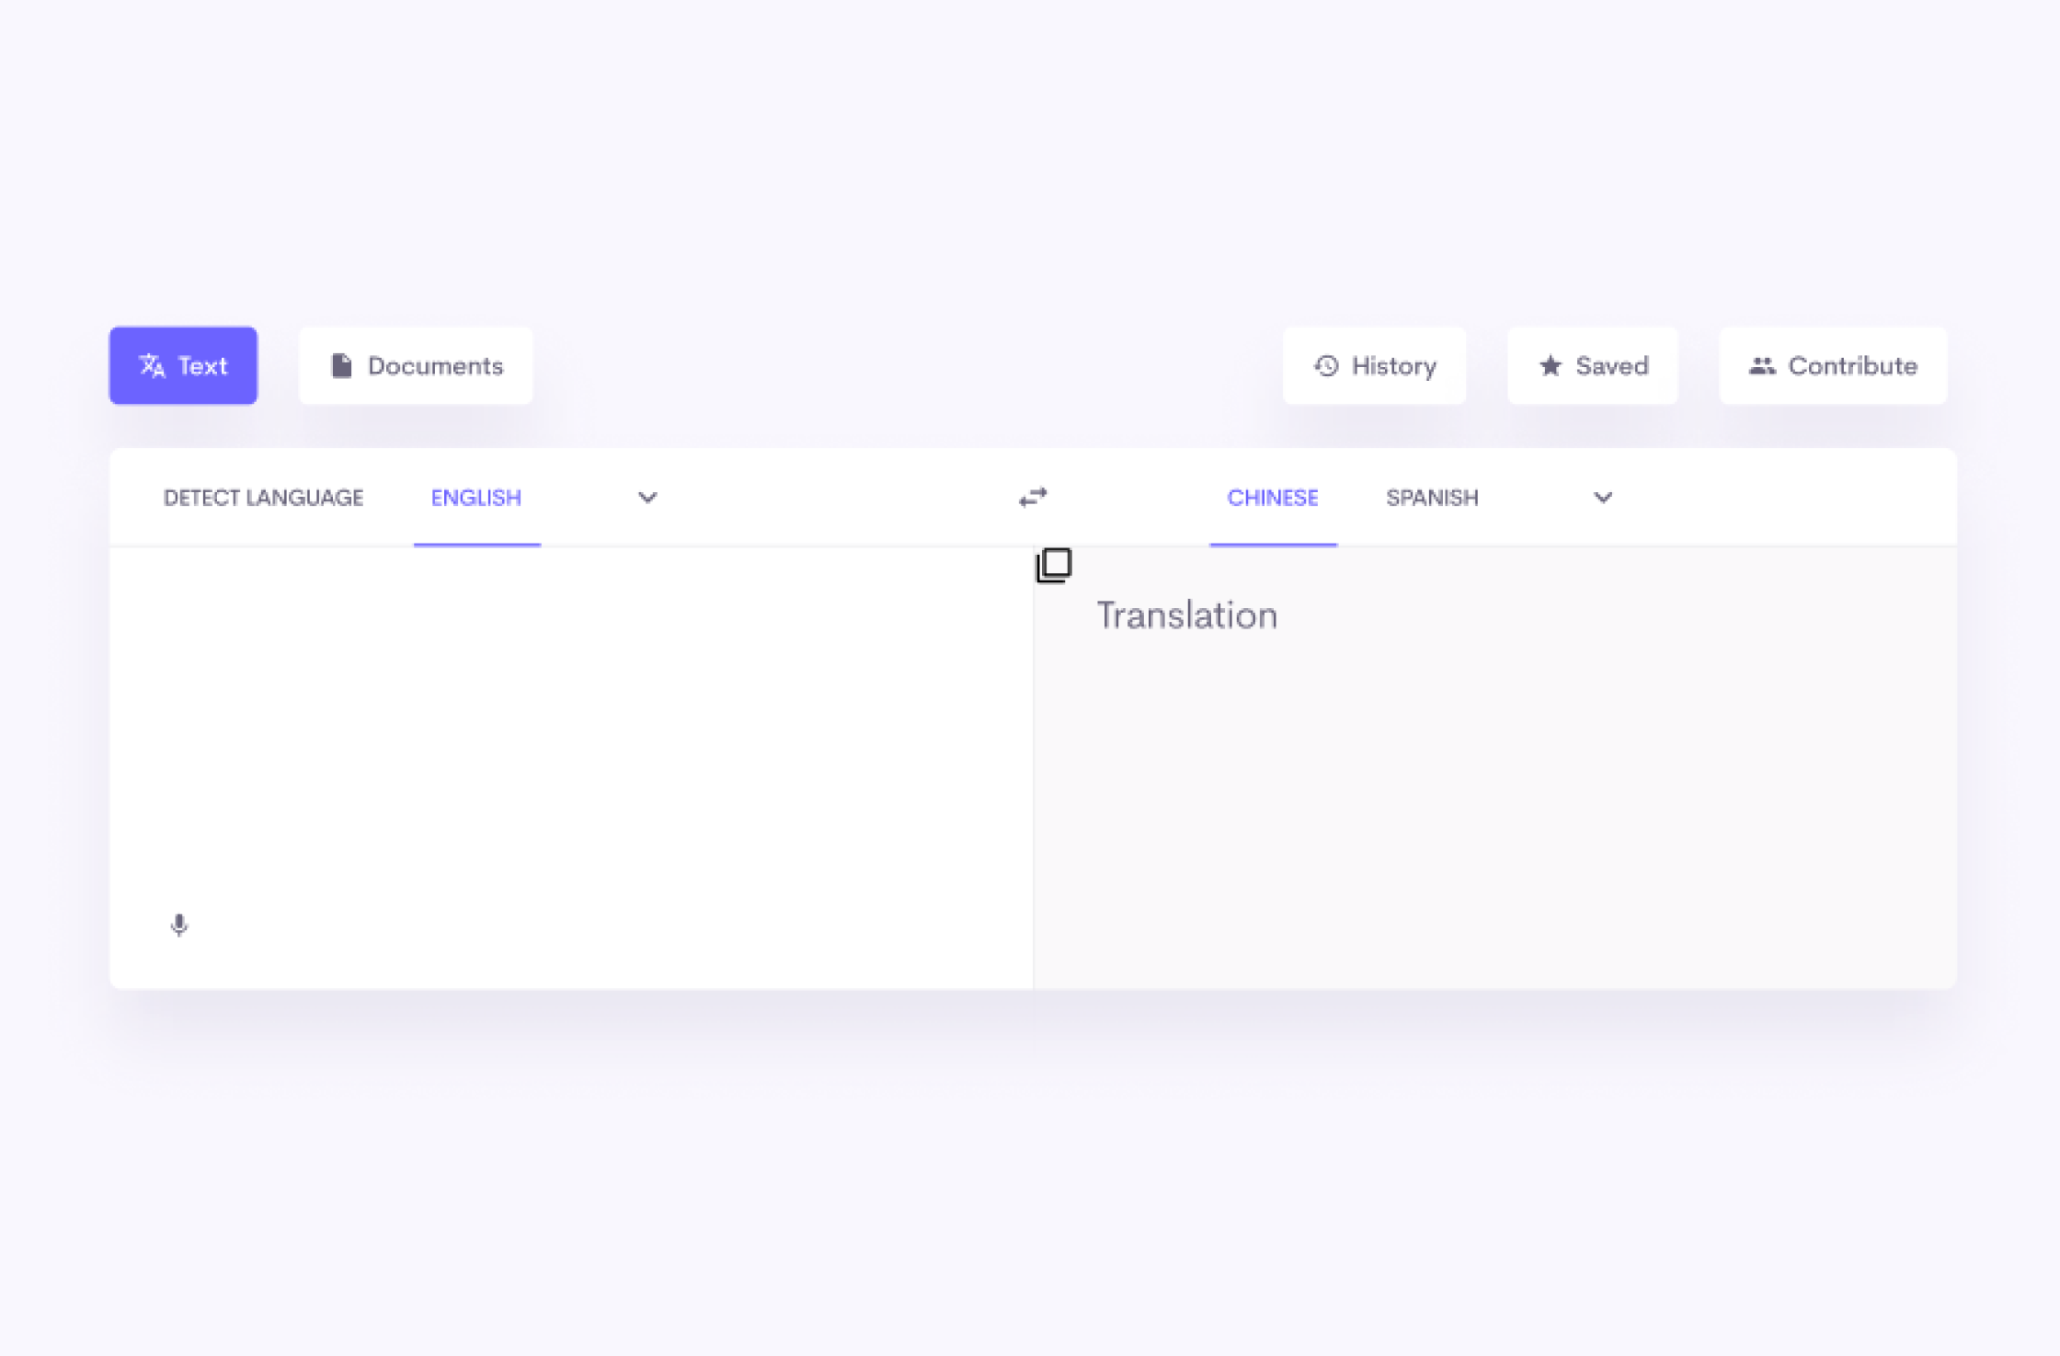The image size is (2060, 1356).
Task: Expand the source language dropdown
Action: coord(645,497)
